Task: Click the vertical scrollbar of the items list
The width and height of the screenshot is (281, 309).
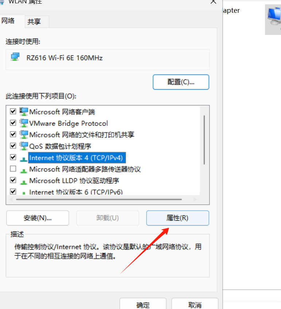Action: pyautogui.click(x=204, y=140)
